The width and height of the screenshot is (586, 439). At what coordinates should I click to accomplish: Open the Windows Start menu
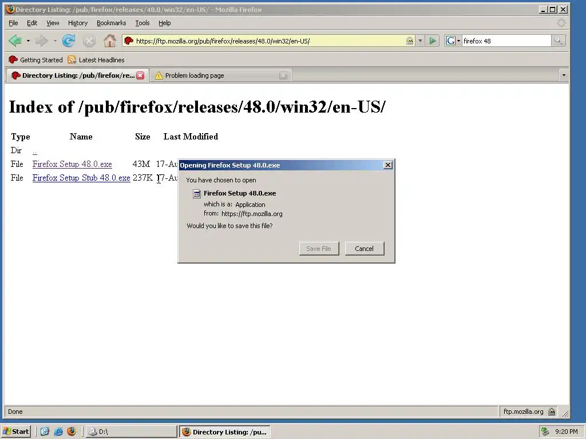tap(15, 432)
